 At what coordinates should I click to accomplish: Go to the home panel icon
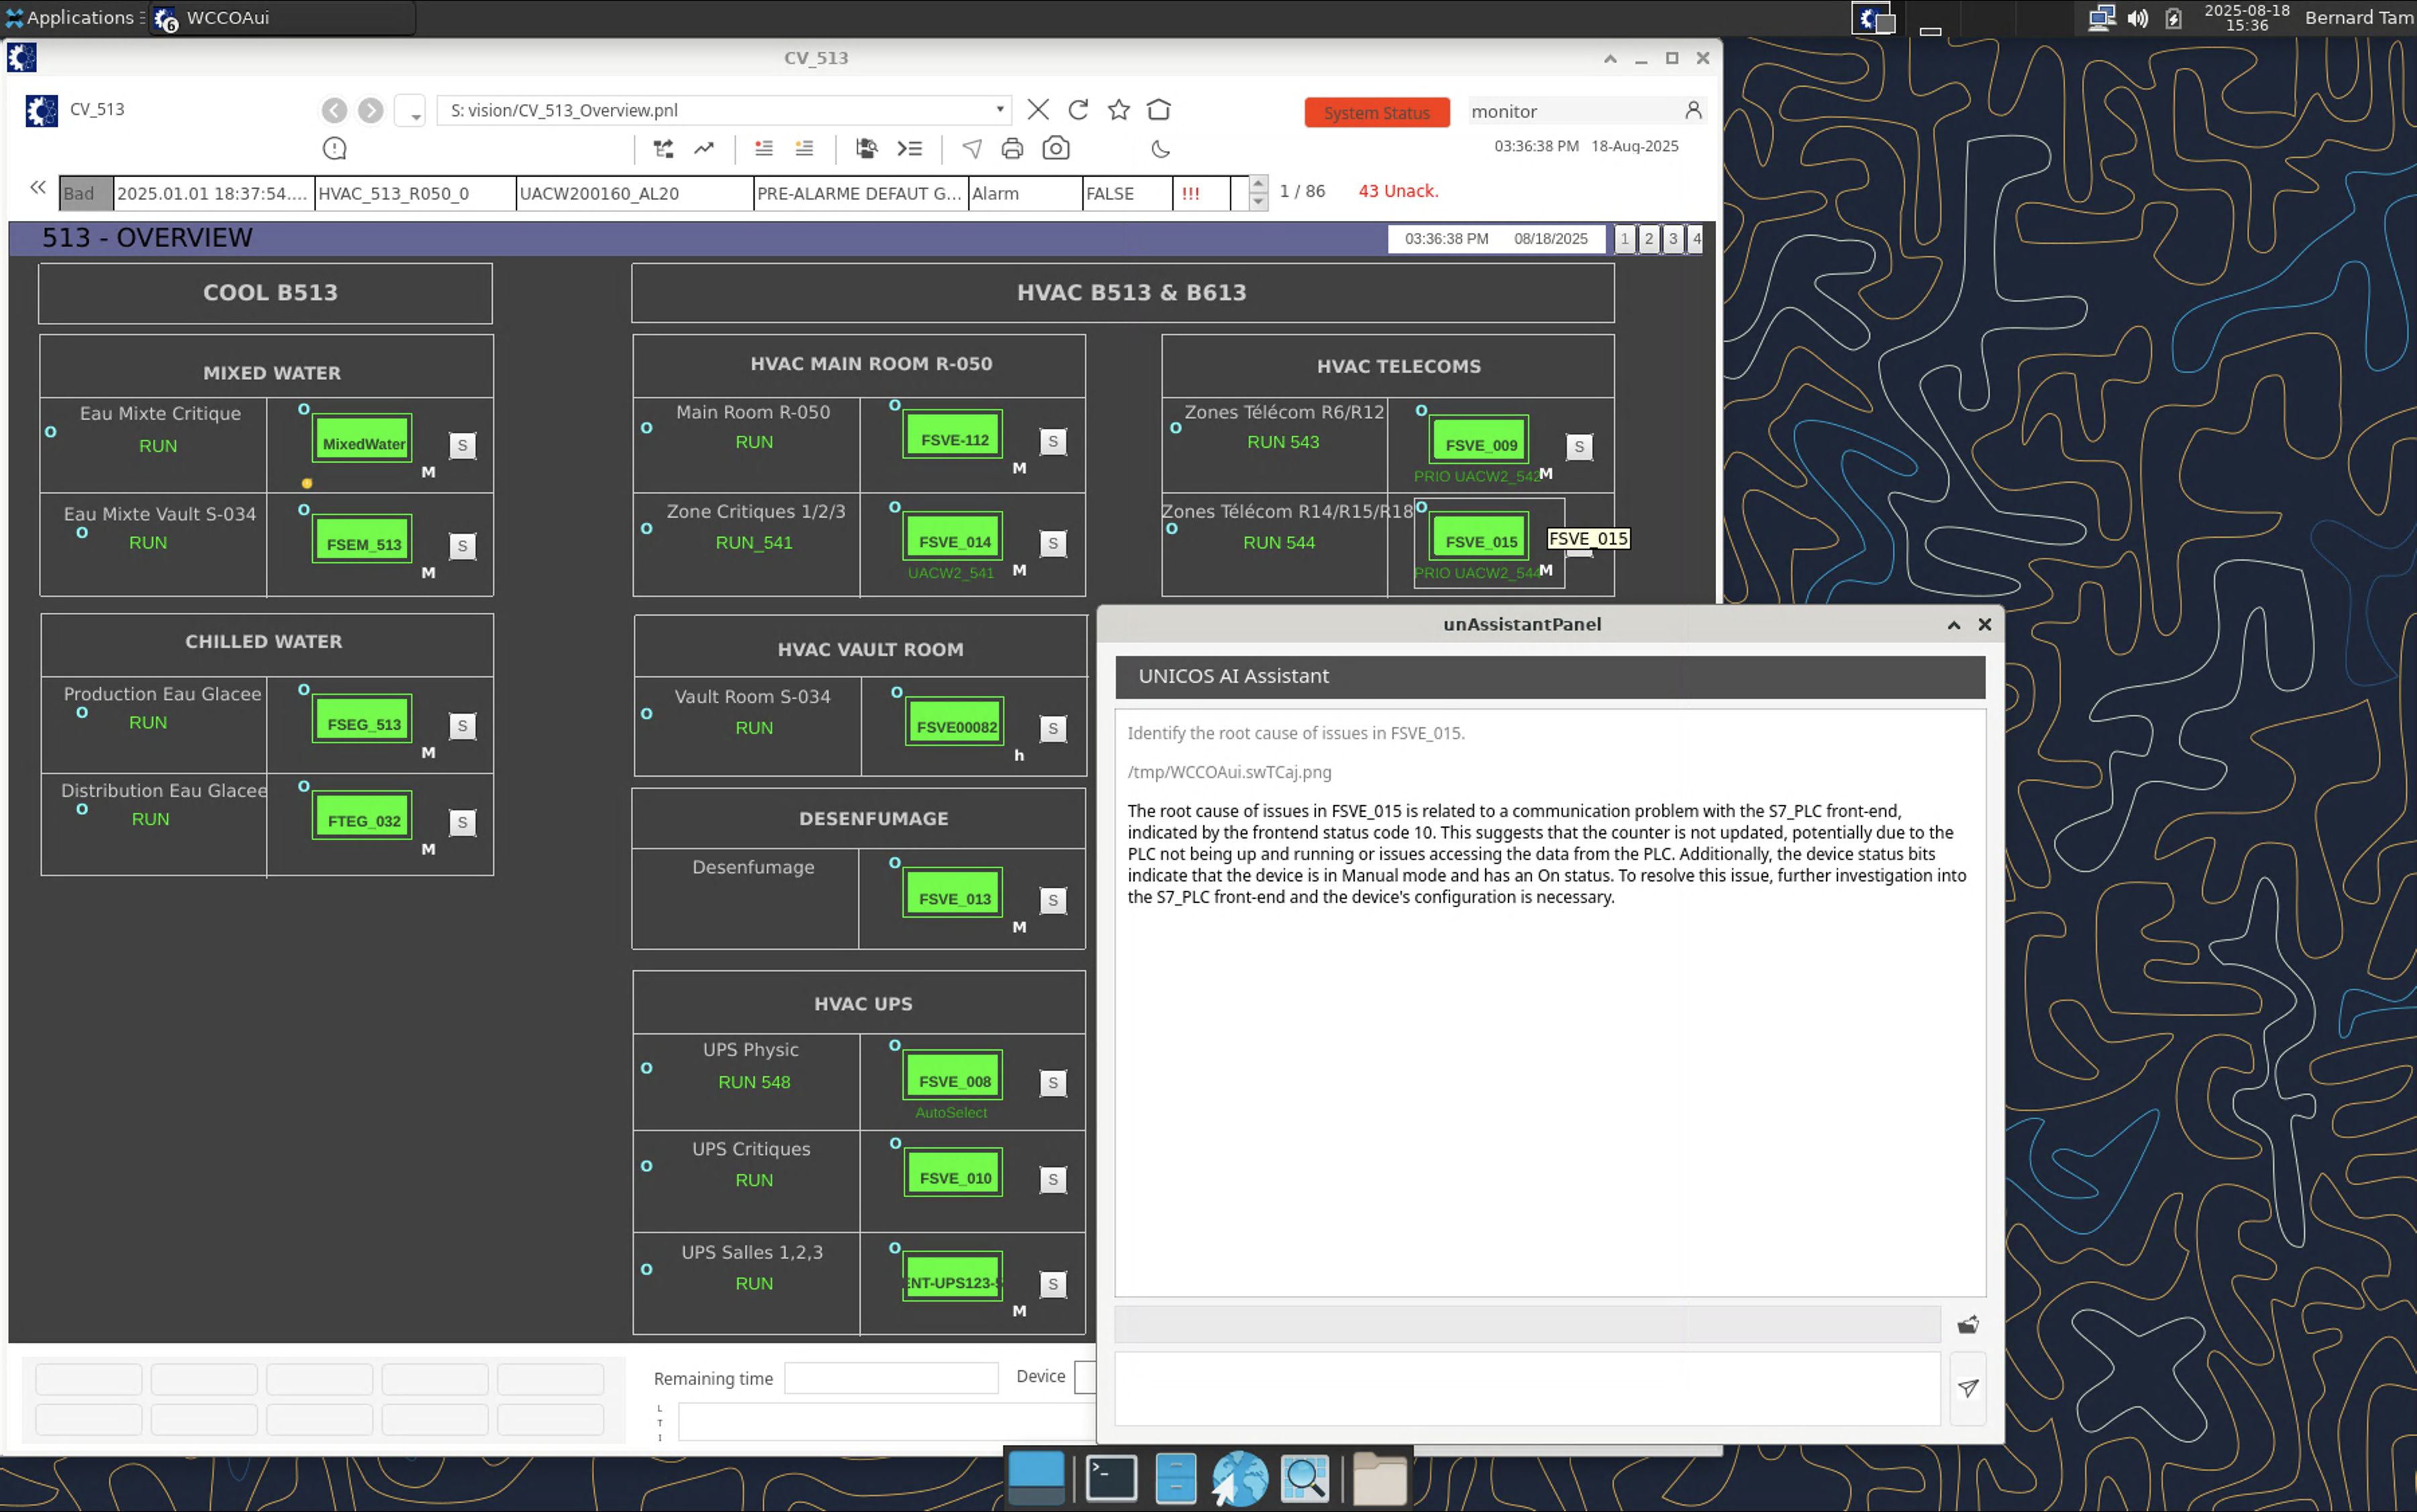[1158, 110]
